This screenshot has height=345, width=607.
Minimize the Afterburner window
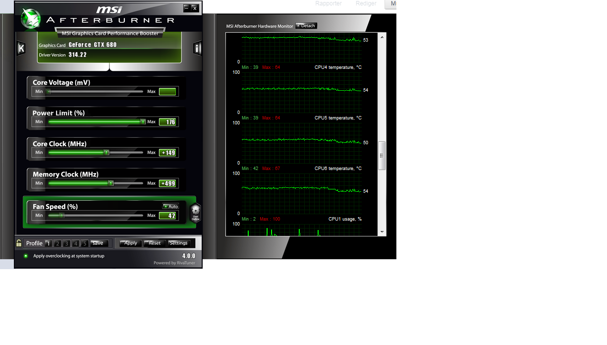pos(186,7)
